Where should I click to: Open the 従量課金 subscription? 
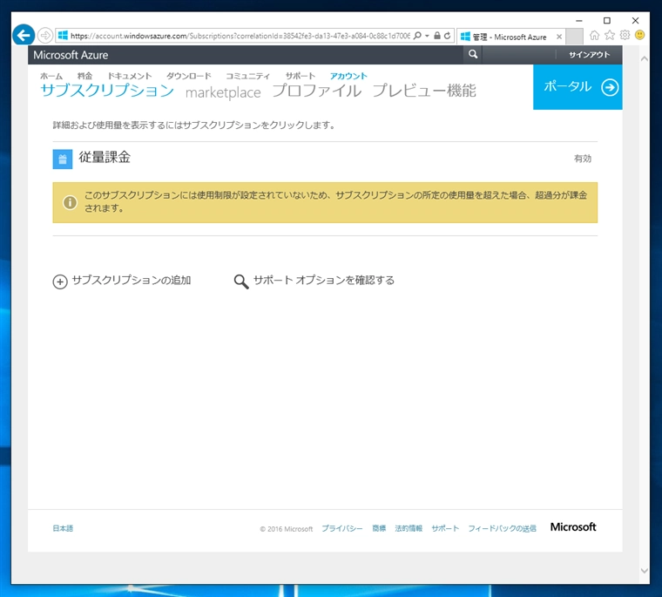105,157
